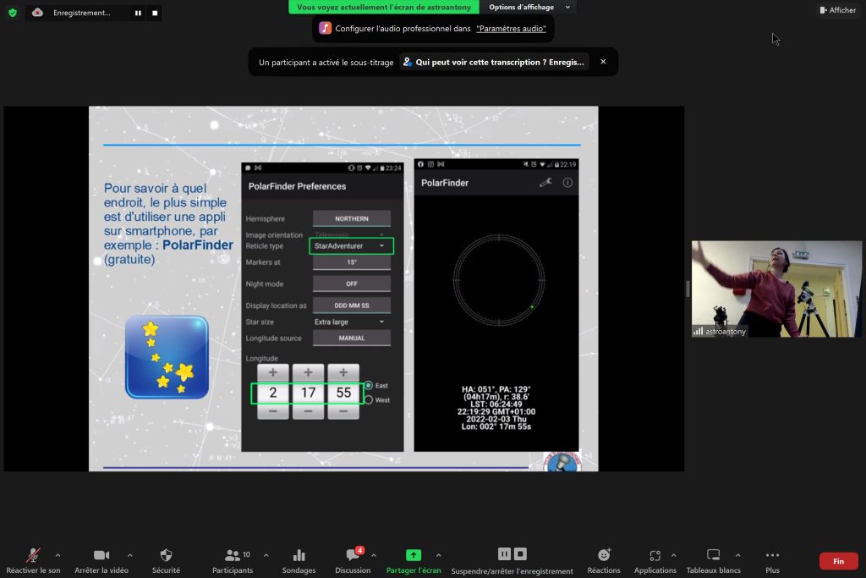Click the cloud recording indicator icon
This screenshot has height=578, width=866.
tap(37, 12)
